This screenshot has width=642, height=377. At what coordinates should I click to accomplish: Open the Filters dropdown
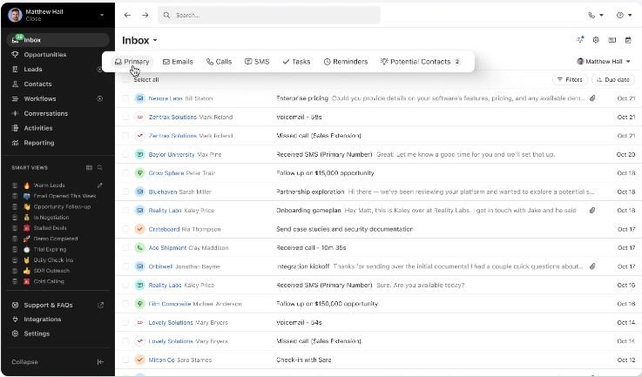[570, 79]
